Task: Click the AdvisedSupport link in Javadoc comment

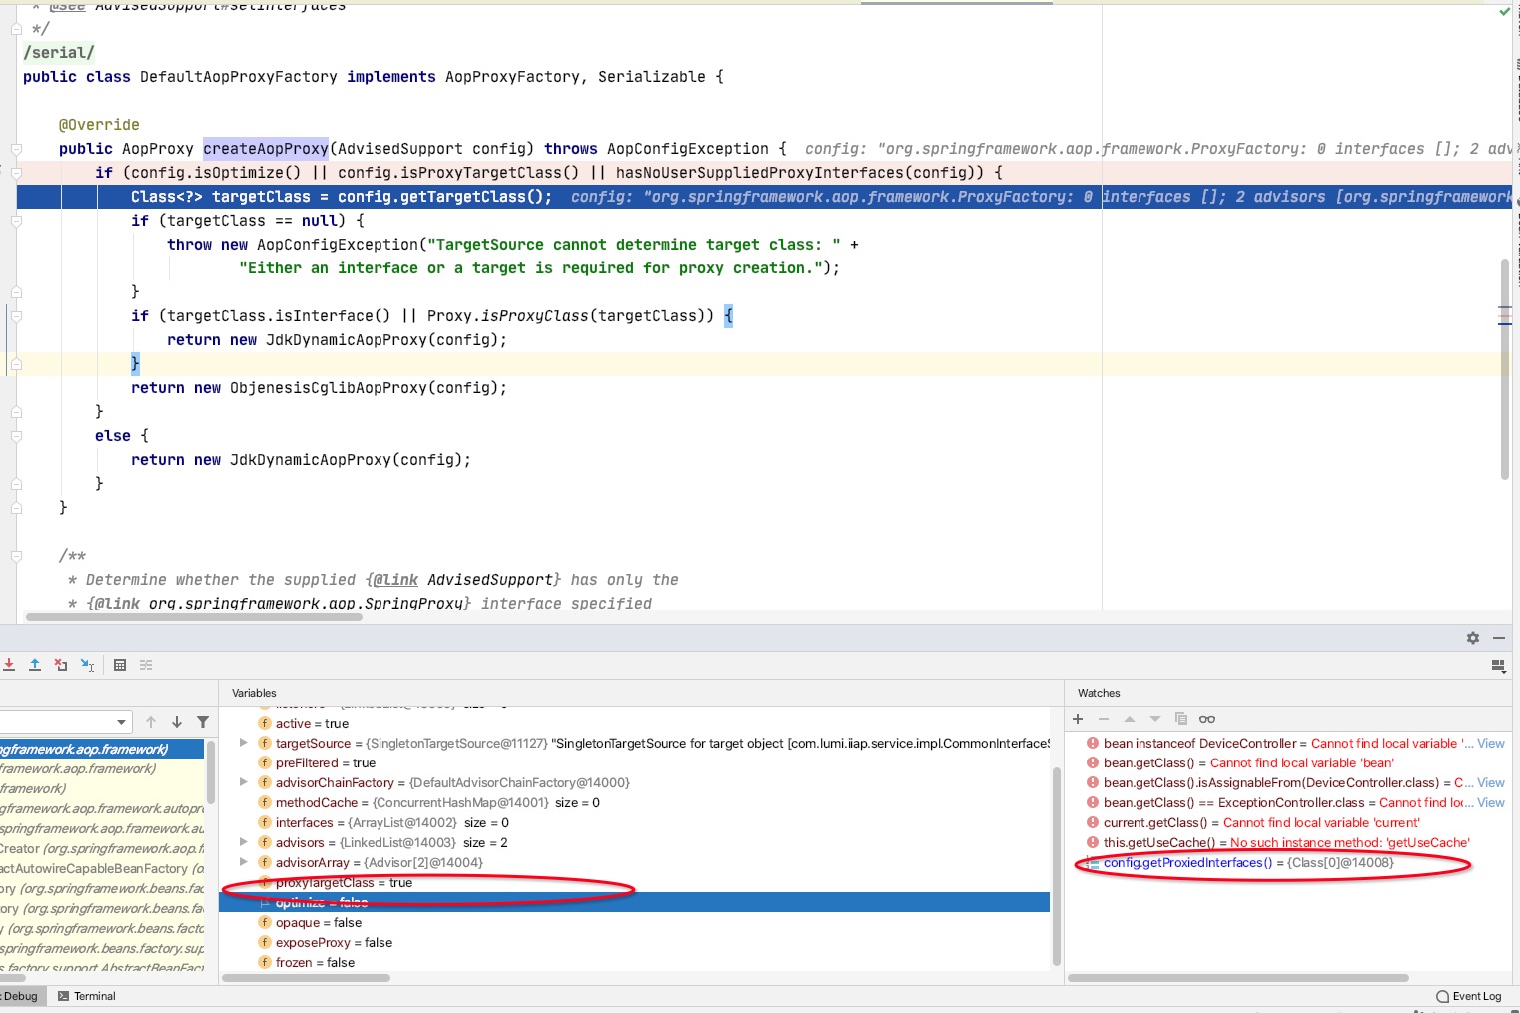Action: (489, 579)
